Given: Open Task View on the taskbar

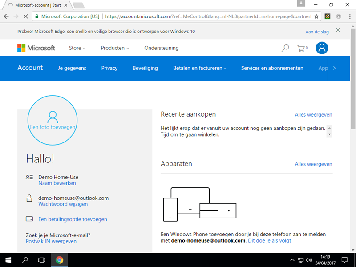Looking at the screenshot, I should point(42,260).
